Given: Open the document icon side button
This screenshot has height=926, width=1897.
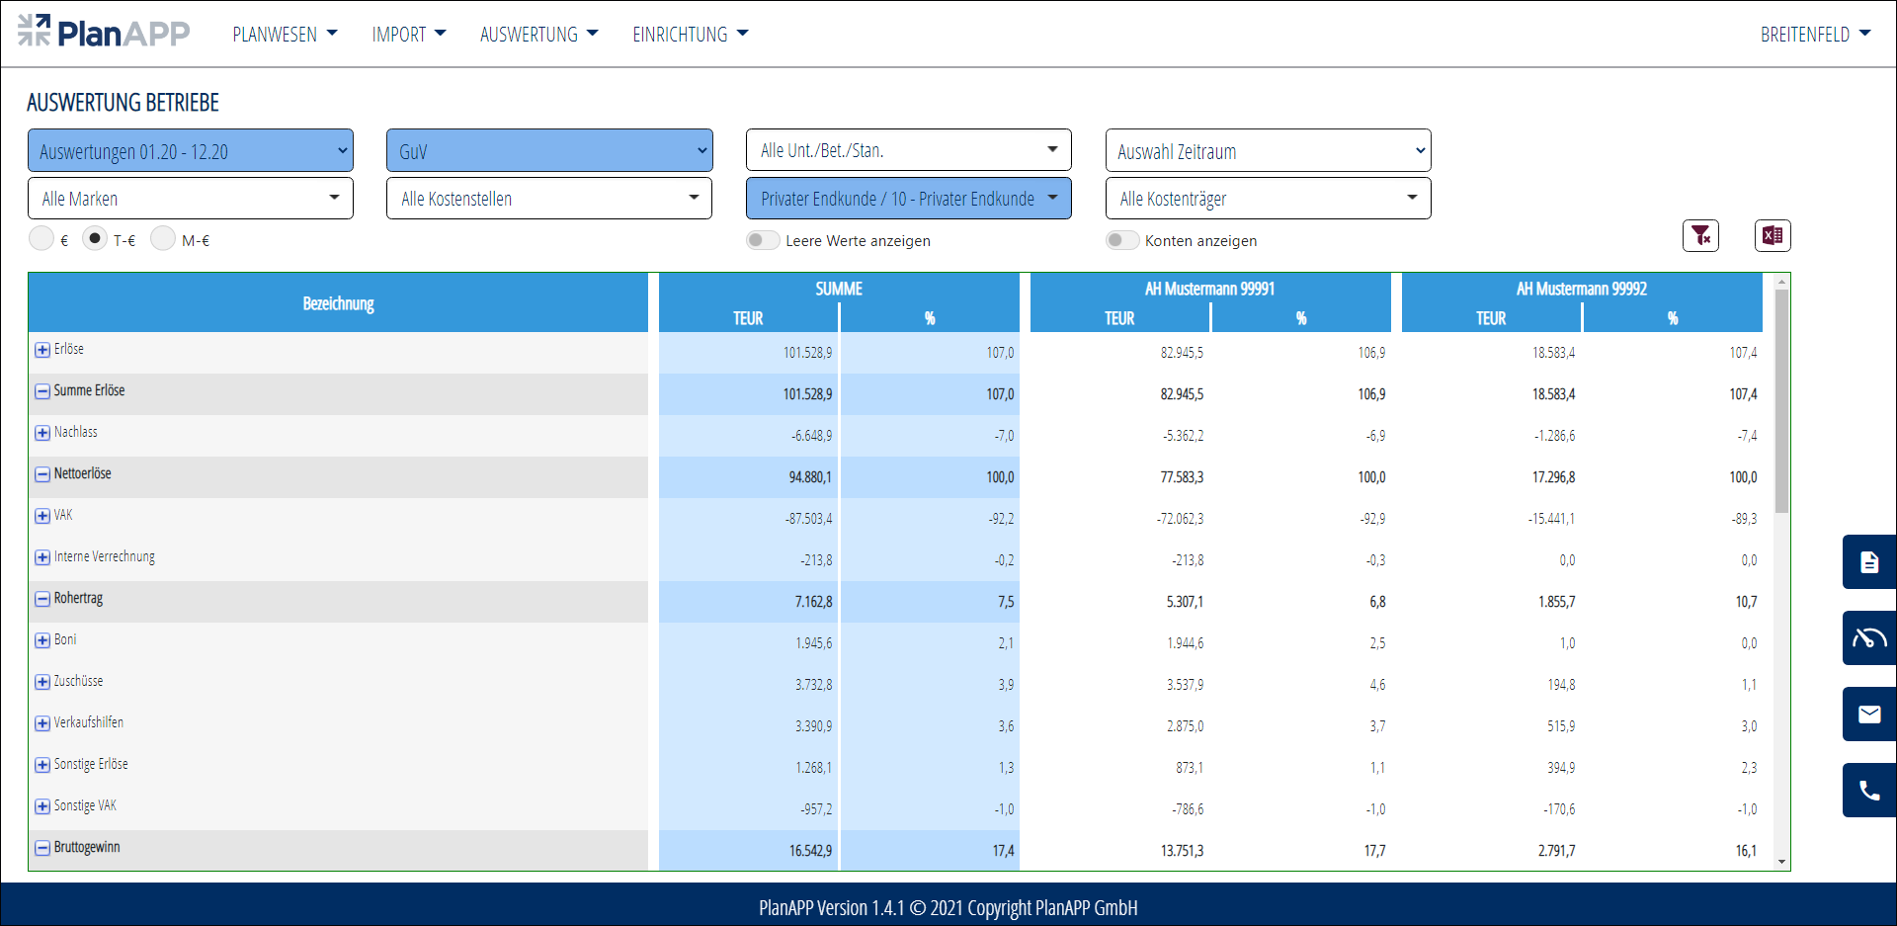Looking at the screenshot, I should (x=1868, y=562).
